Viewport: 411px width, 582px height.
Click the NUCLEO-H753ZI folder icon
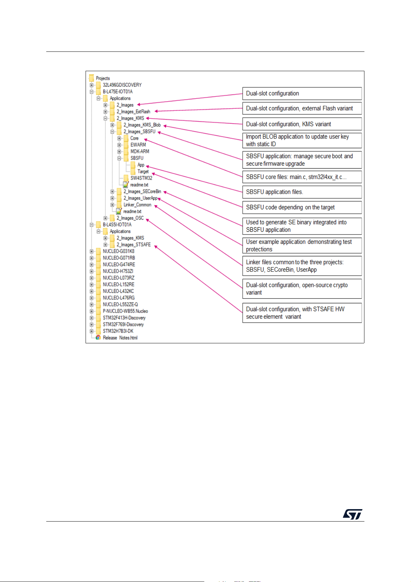[x=99, y=271]
